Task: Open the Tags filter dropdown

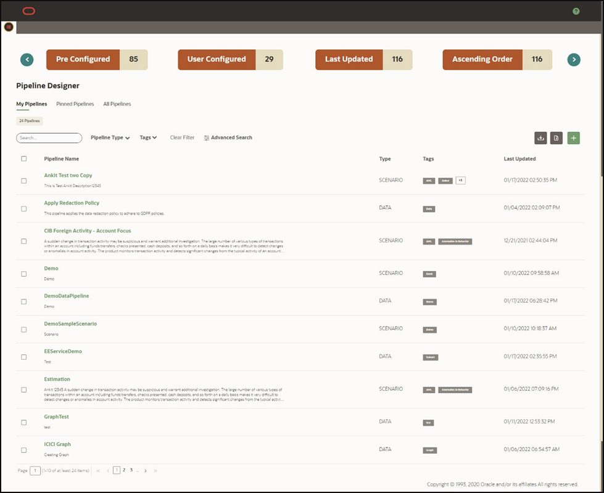Action: 148,137
